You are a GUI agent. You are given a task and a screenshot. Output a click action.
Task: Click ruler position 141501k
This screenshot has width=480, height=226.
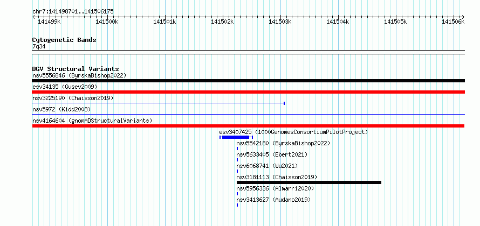pos(164,22)
